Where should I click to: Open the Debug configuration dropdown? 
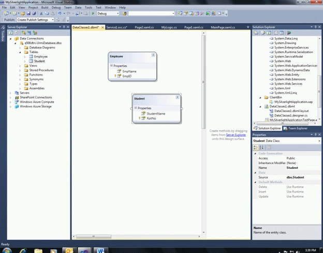(118, 13)
